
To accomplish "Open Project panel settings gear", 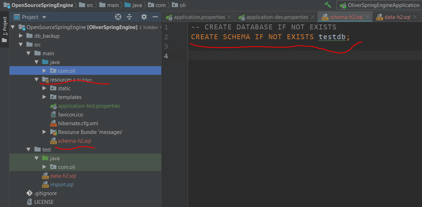I will [x=144, y=17].
